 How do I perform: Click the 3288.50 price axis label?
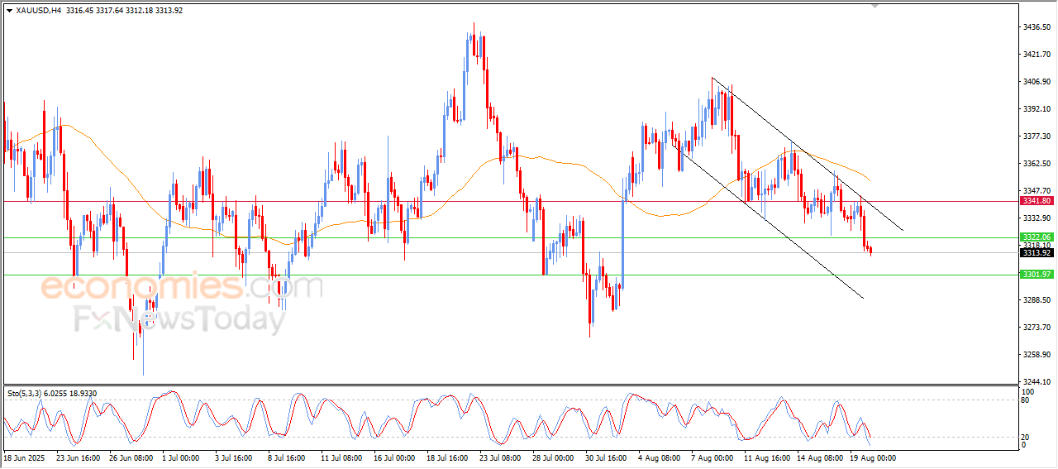1037,300
